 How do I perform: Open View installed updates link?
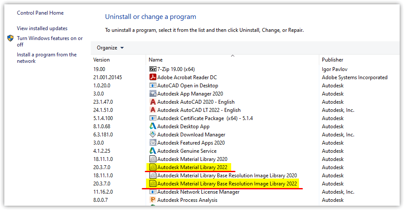click(x=42, y=28)
